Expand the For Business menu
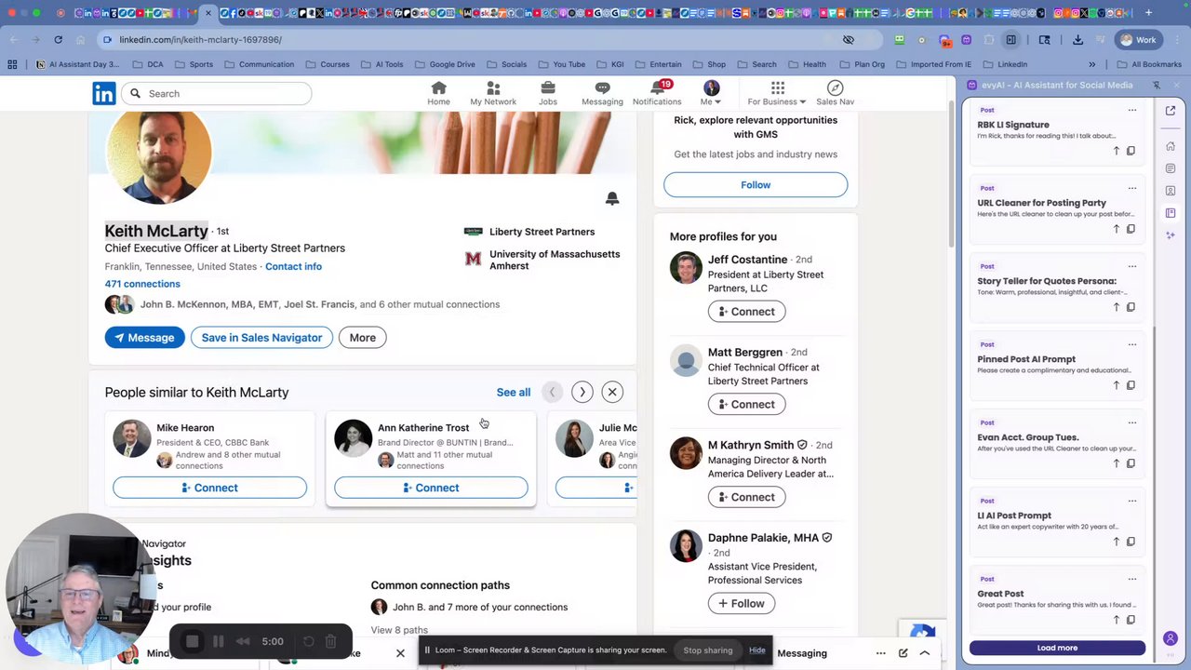This screenshot has width=1191, height=670. [x=778, y=92]
